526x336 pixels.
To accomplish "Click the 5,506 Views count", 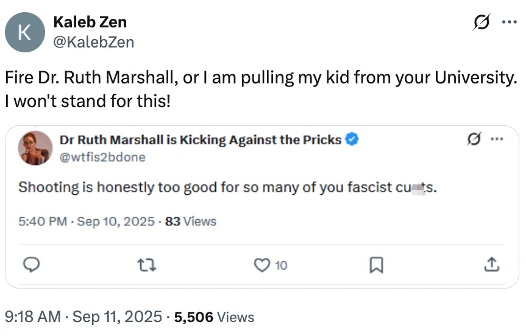I will point(214,317).
